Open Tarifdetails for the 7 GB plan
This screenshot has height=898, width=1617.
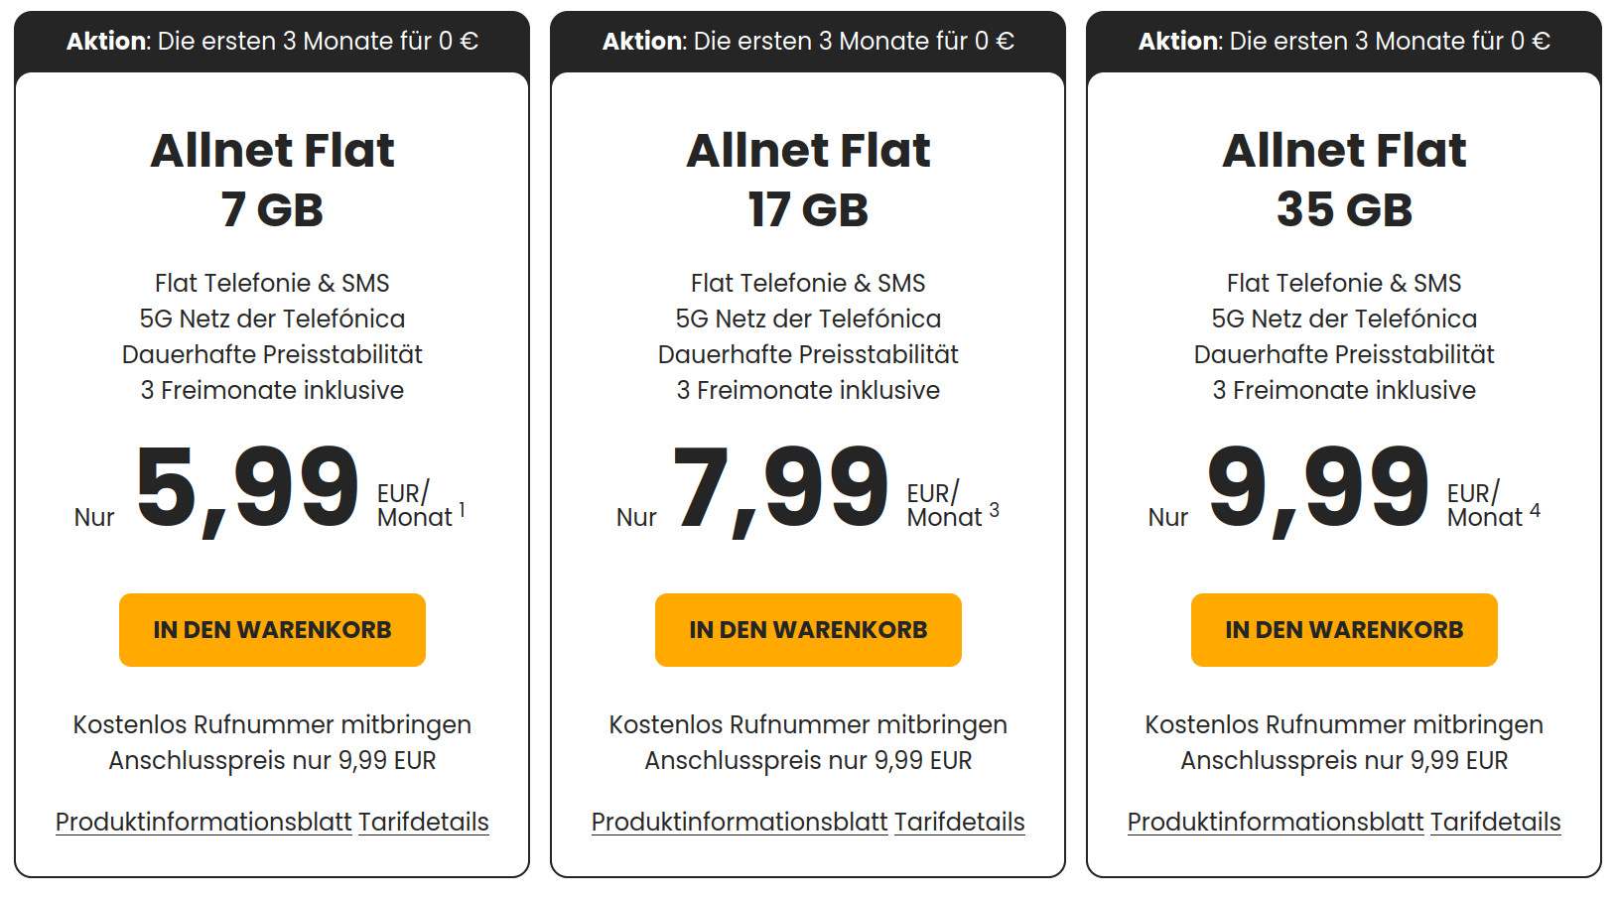pos(424,823)
